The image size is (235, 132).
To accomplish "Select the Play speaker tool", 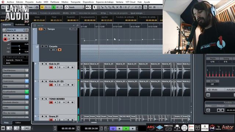I will pos(136,7).
